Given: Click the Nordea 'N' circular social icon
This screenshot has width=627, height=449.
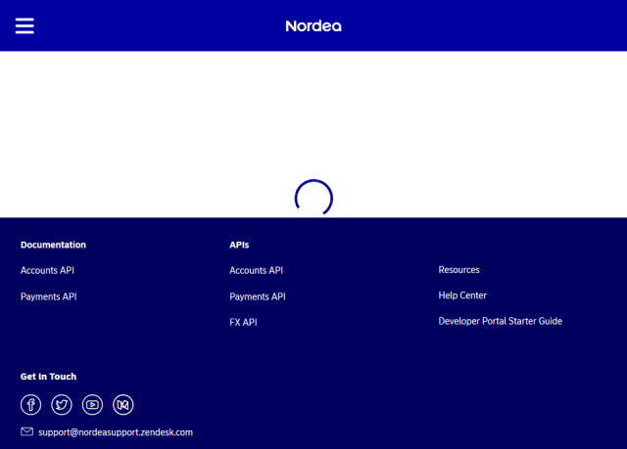Looking at the screenshot, I should tap(123, 405).
